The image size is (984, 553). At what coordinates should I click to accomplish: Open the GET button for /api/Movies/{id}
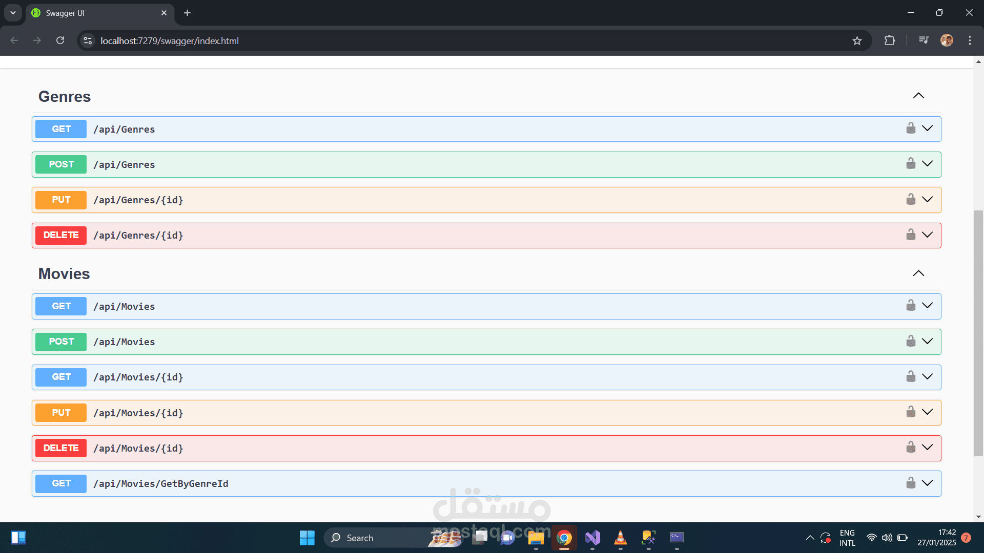coord(61,377)
